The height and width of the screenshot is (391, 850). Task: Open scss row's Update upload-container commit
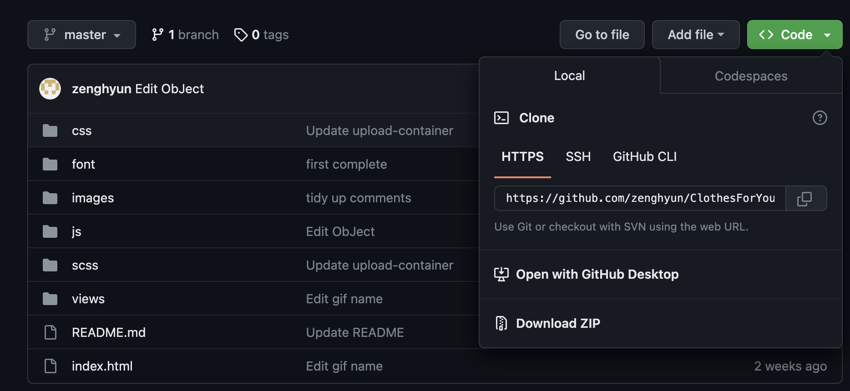pyautogui.click(x=379, y=265)
